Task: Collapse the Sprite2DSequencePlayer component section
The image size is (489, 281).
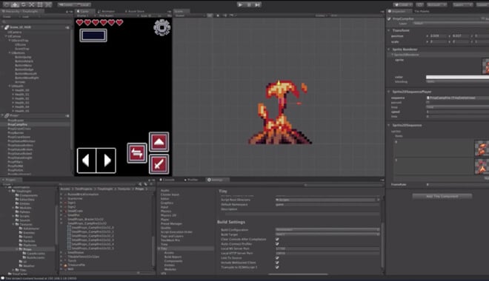Action: tap(389, 92)
